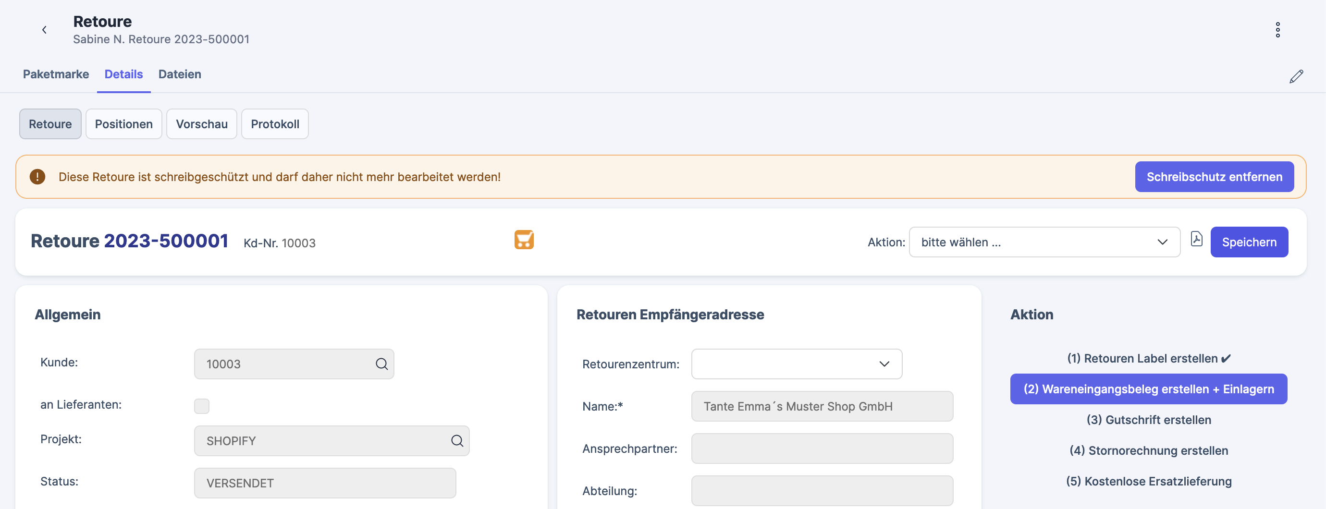Viewport: 1326px width, 509px height.
Task: Toggle the 'an Lieferanten' checkbox
Action: [x=202, y=406]
